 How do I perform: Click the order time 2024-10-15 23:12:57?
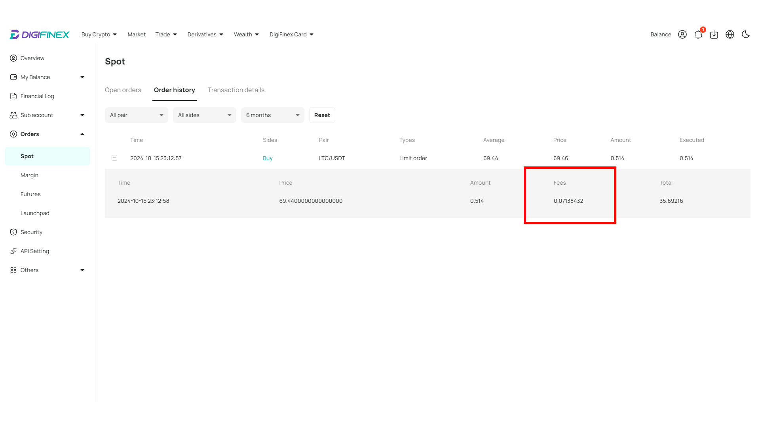[156, 158]
